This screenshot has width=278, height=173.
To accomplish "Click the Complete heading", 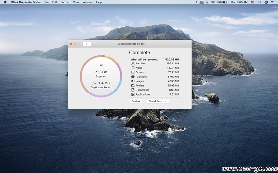I will coord(140,53).
